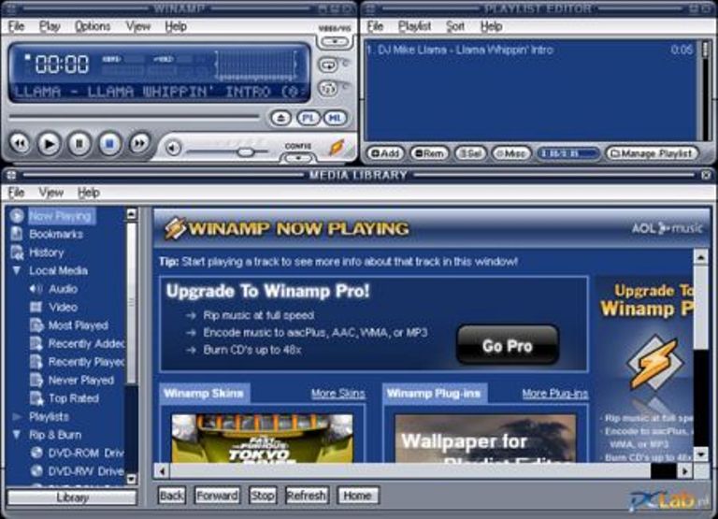Click the DVD-RW Drive disc icon
The height and width of the screenshot is (519, 718).
(x=36, y=471)
